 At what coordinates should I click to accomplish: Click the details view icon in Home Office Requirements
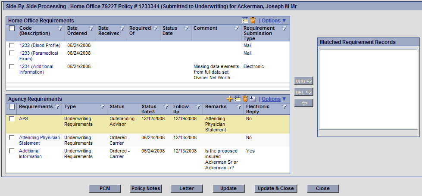click(245, 20)
